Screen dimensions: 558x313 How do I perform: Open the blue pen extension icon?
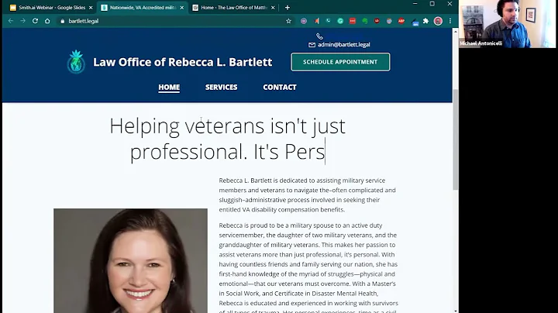pyautogui.click(x=415, y=22)
